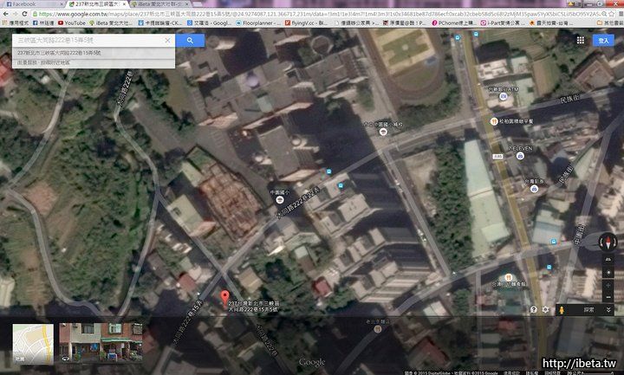Click the blue sign-in button

click(x=603, y=40)
